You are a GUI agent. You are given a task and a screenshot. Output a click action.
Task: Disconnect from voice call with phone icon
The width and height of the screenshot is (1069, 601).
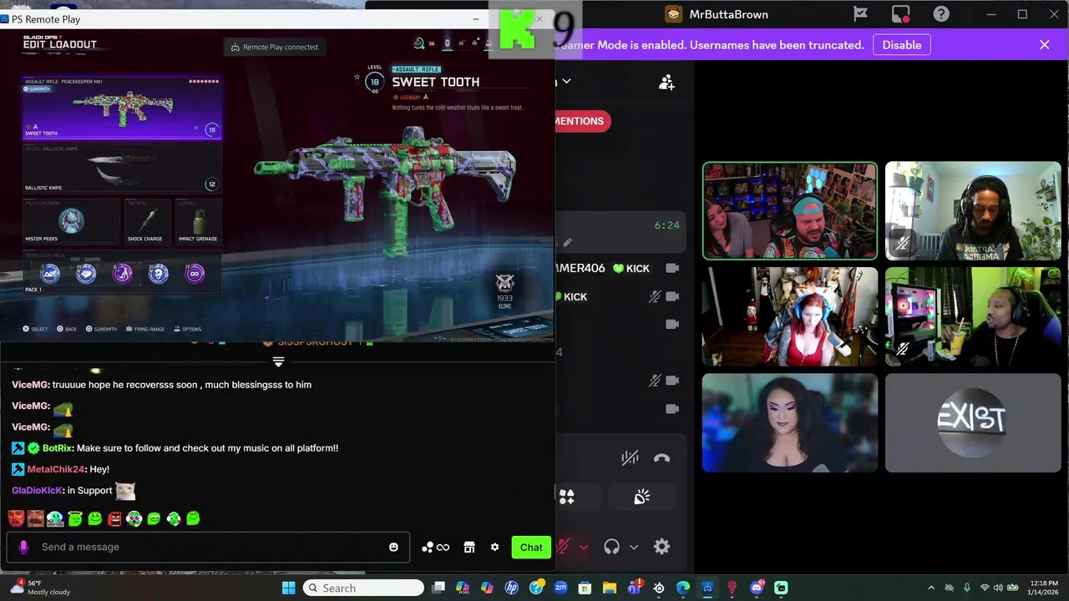(661, 457)
